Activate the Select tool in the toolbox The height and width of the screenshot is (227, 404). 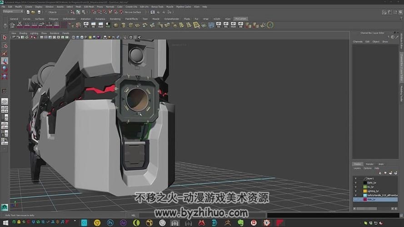pos(5,38)
